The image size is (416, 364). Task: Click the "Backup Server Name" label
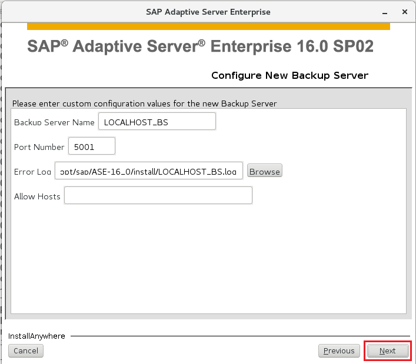pos(54,122)
